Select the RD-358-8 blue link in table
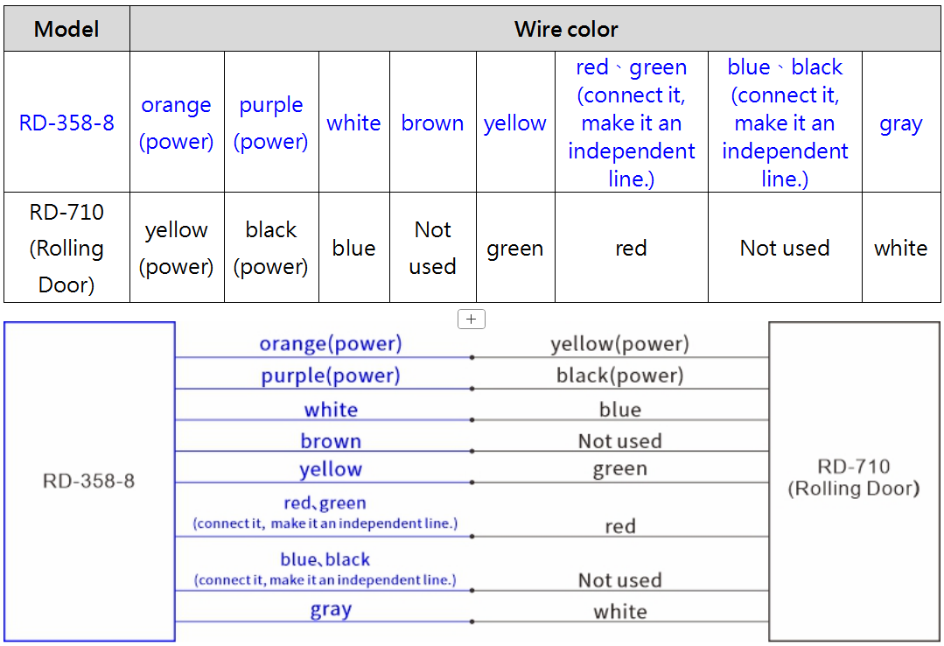The image size is (944, 646). click(66, 123)
